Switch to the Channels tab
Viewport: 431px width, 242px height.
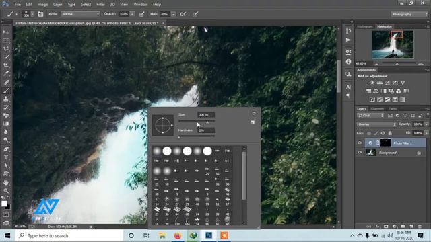coord(377,109)
